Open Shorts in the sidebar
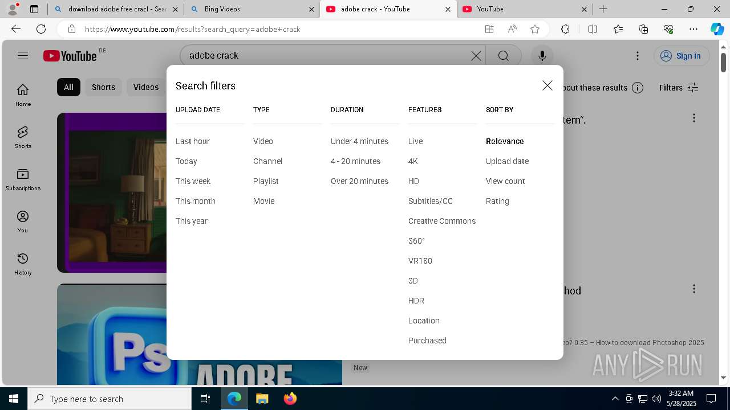Image resolution: width=730 pixels, height=410 pixels. click(23, 137)
